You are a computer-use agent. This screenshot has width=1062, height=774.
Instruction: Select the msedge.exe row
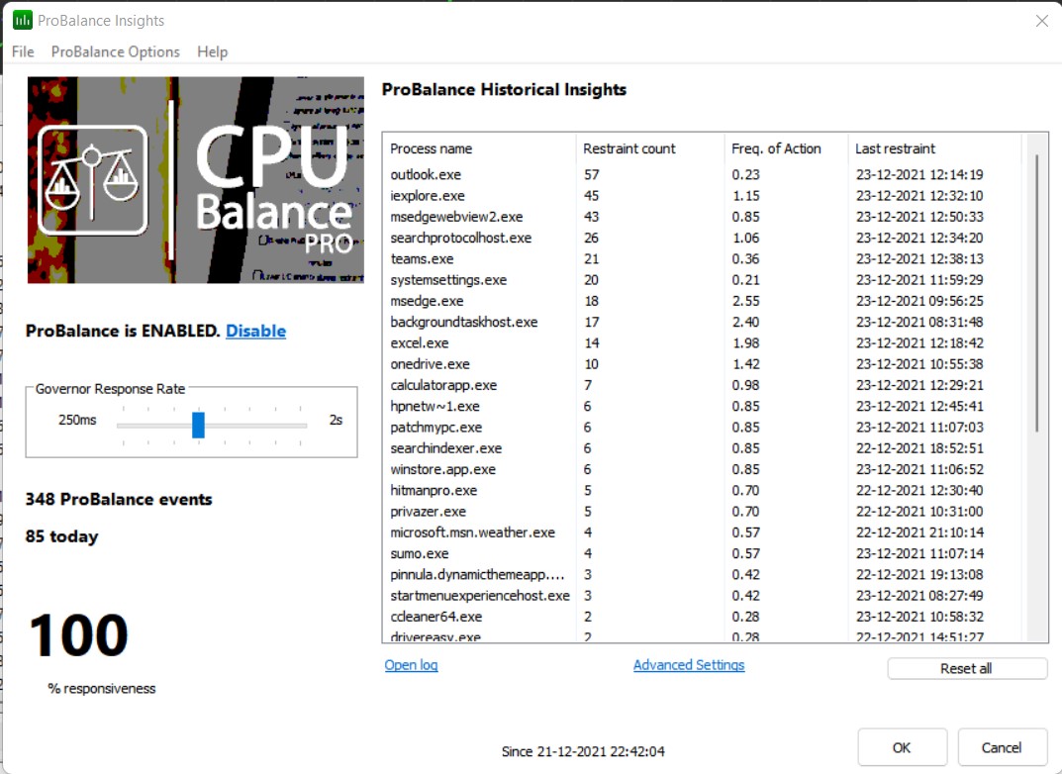(702, 301)
